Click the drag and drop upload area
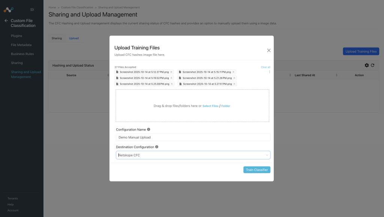The image size is (384, 217). 192,106
